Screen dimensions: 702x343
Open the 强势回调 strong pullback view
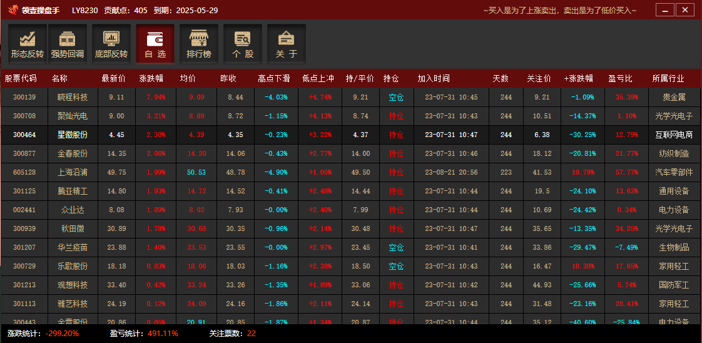click(68, 44)
